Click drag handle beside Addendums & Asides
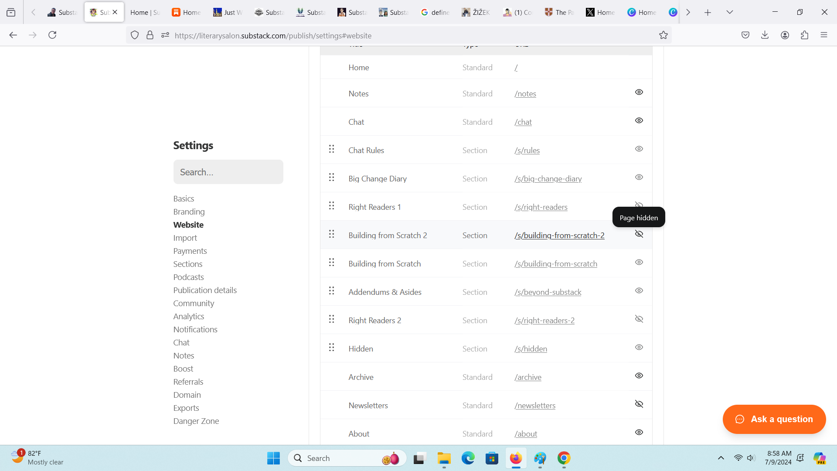Viewport: 837px width, 471px height. [331, 291]
